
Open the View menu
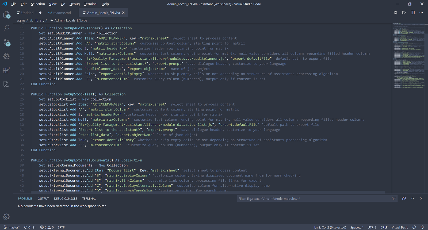click(53, 4)
